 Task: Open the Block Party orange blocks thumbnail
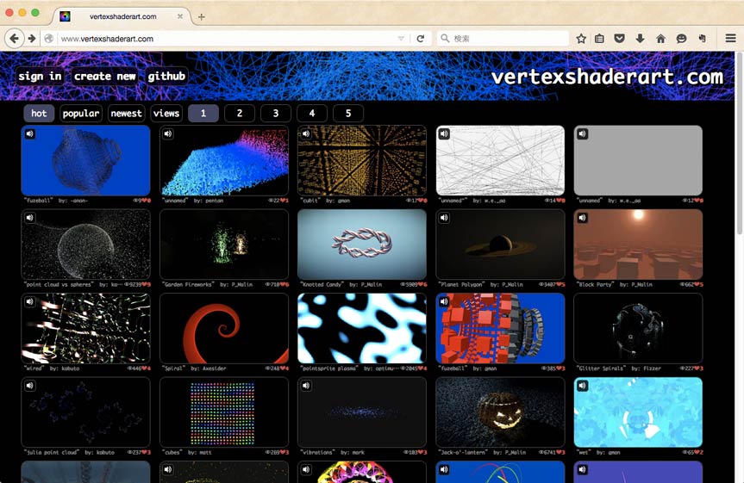pyautogui.click(x=638, y=245)
